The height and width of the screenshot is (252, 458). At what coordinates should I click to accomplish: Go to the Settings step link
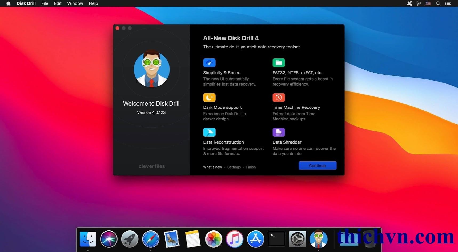click(234, 167)
